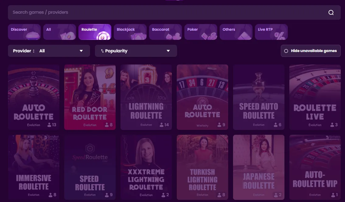Click player count icon on Roulette Live
This screenshot has height=202, width=345.
pos(332,125)
